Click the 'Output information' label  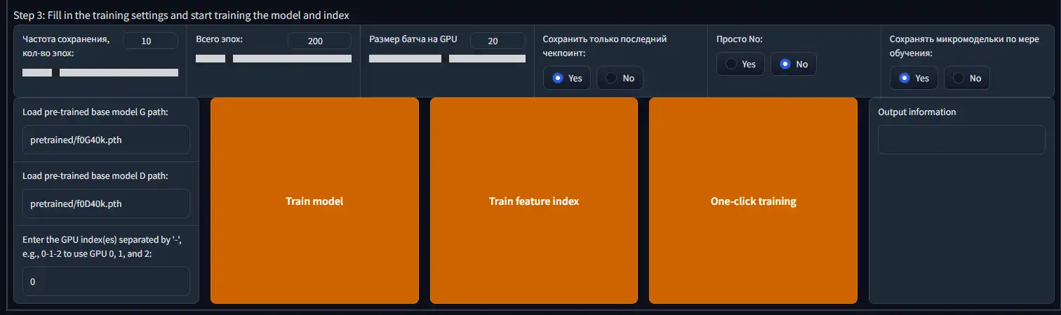tap(916, 112)
